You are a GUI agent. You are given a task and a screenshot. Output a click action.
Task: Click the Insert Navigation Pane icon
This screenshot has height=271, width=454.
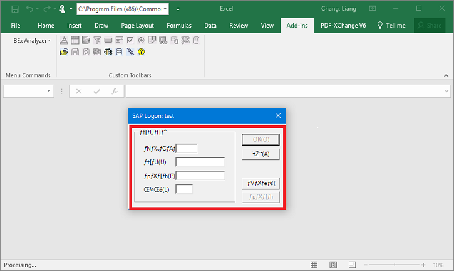pos(86,40)
